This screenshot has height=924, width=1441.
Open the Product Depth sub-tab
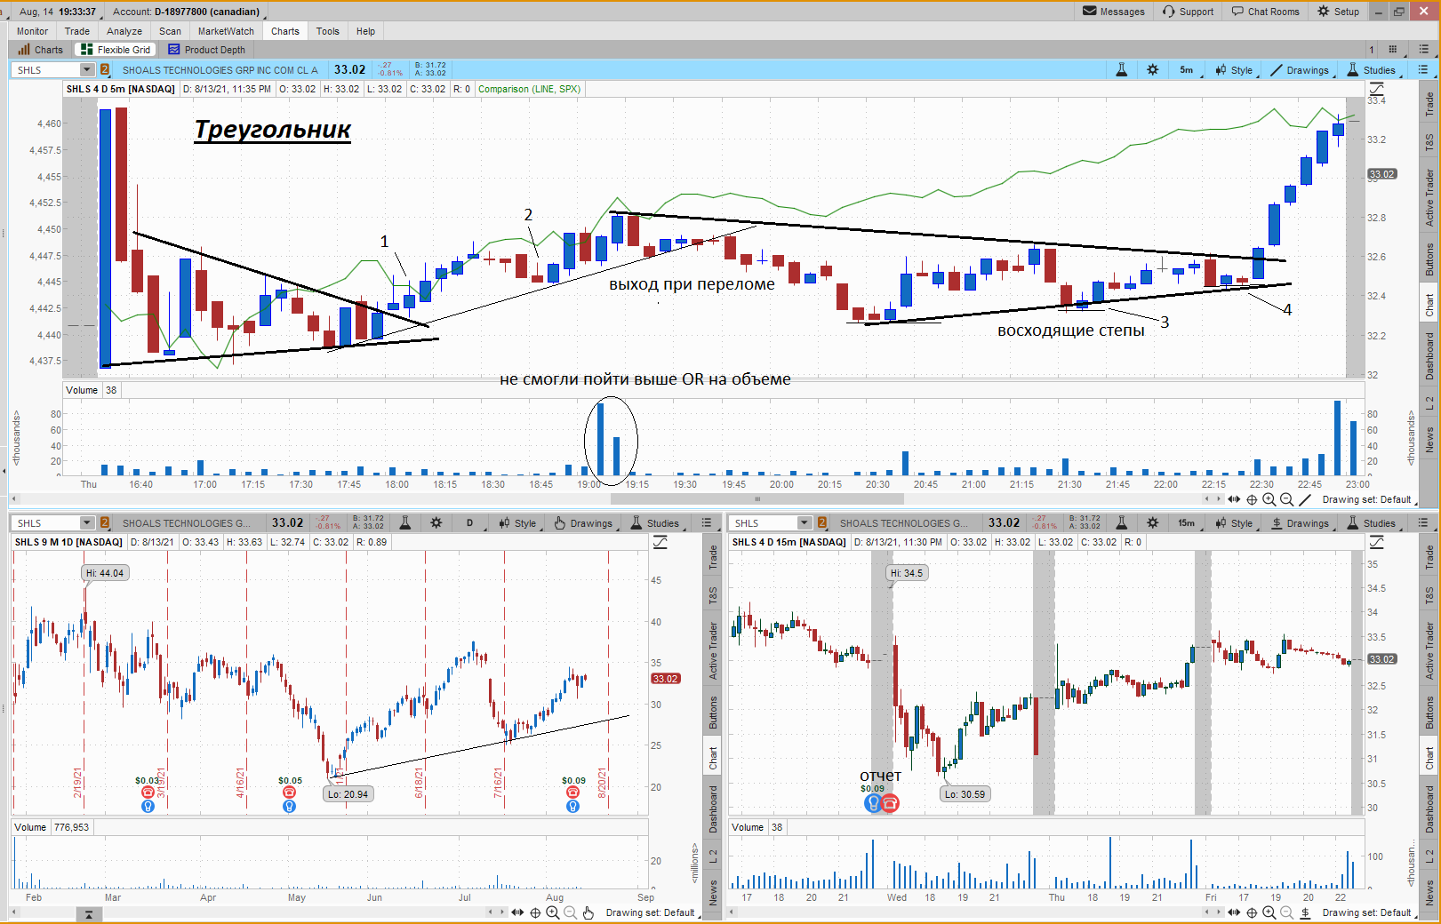click(206, 50)
